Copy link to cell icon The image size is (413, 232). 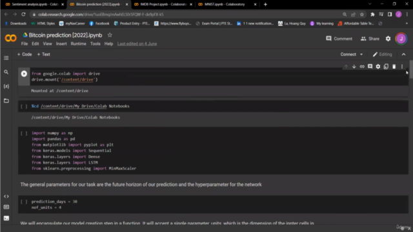(362, 66)
